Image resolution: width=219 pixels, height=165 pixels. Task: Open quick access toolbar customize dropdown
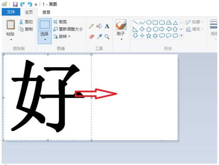point(36,5)
